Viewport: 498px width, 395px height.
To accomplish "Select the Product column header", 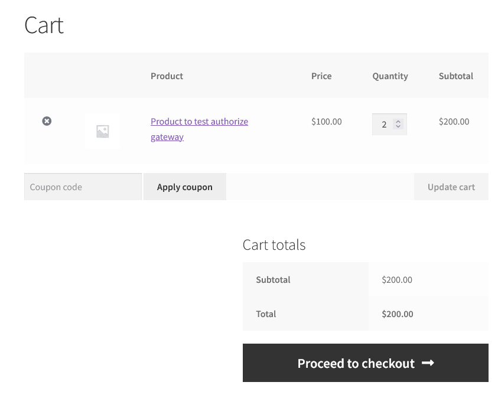I will (x=167, y=76).
